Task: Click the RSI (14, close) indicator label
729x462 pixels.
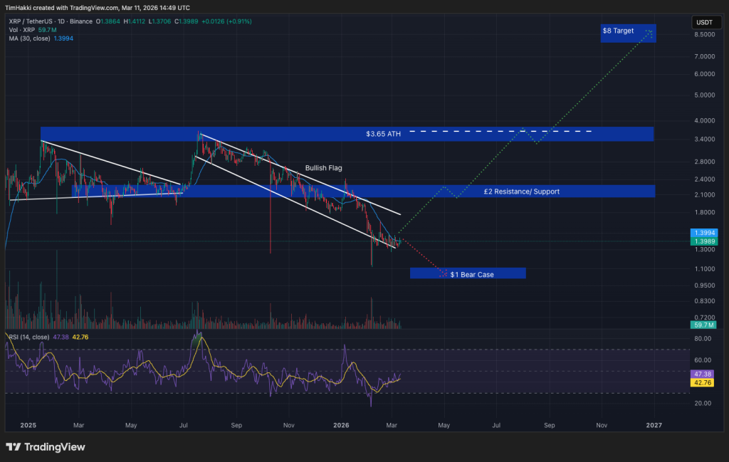Action: (28, 337)
